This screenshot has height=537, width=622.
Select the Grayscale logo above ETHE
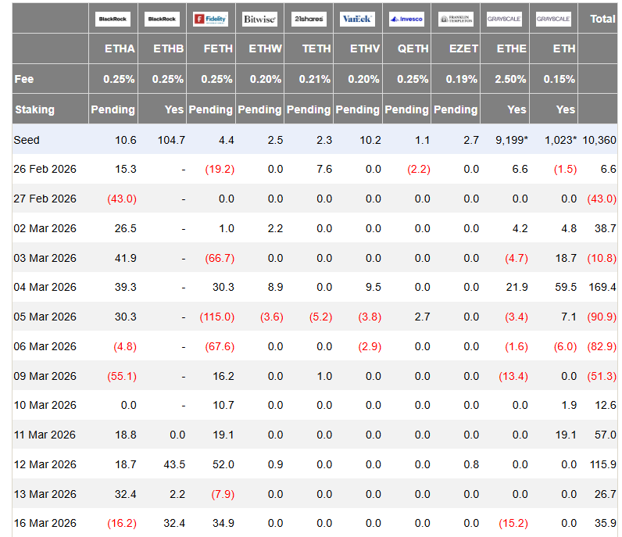click(x=504, y=19)
